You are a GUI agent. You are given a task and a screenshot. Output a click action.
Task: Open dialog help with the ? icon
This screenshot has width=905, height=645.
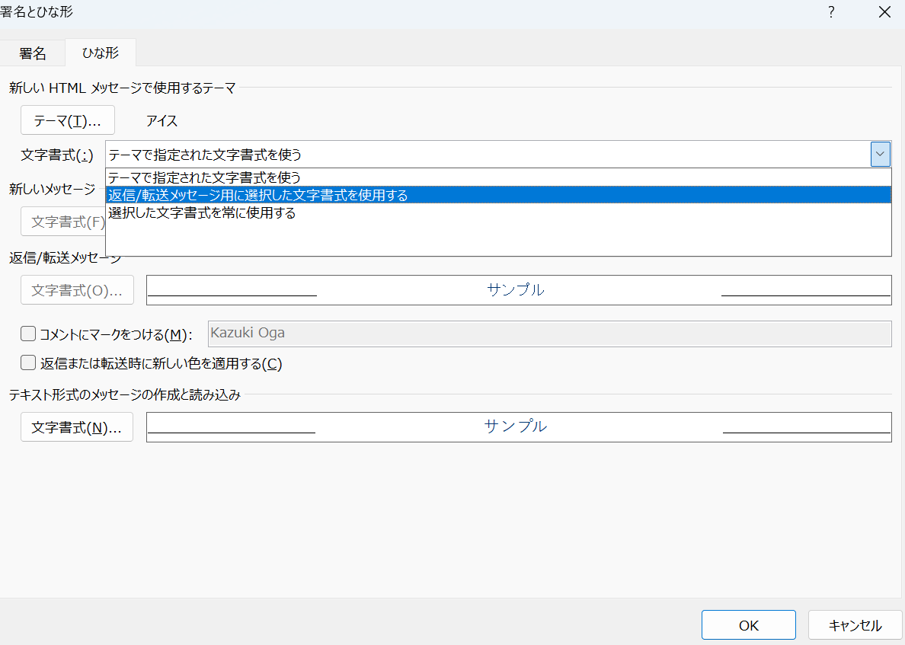pos(831,12)
